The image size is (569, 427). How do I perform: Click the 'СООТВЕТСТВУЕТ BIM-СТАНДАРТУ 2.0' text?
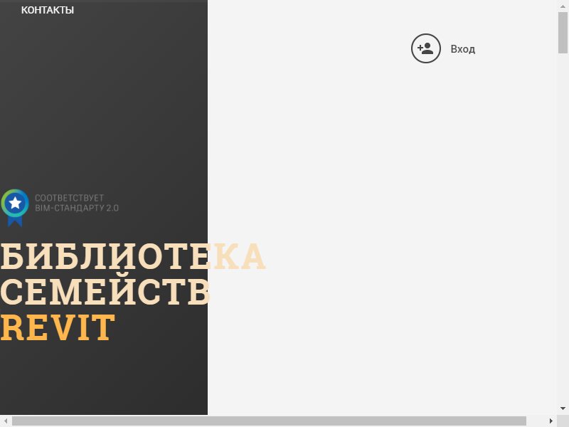[77, 203]
